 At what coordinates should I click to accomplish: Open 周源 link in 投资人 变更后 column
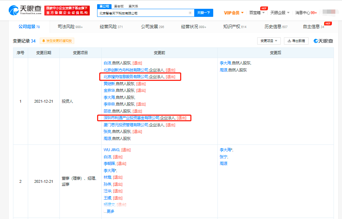(223, 70)
